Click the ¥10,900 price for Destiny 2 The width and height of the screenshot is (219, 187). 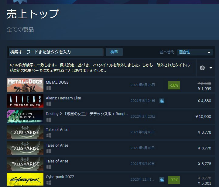pyautogui.click(x=203, y=117)
